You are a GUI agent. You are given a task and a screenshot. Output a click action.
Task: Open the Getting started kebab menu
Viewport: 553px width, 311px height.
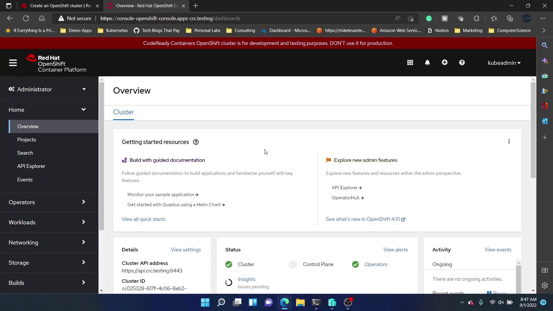pos(509,141)
